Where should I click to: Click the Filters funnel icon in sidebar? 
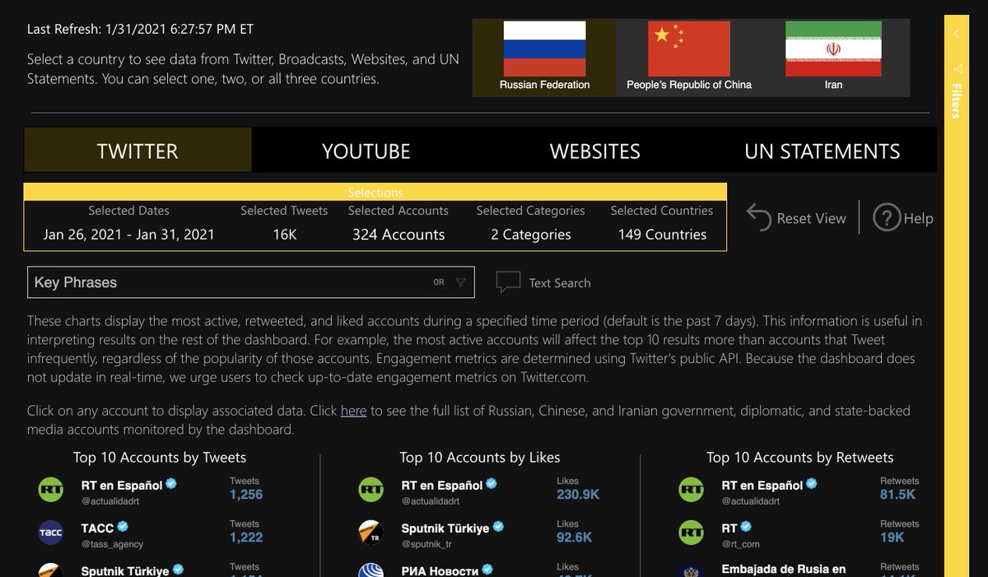(957, 69)
